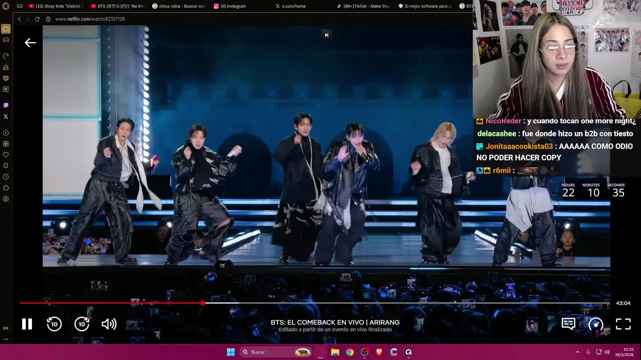Switch to the BTS 'No More' YouTube tab
The width and height of the screenshot is (641, 360).
point(118,6)
